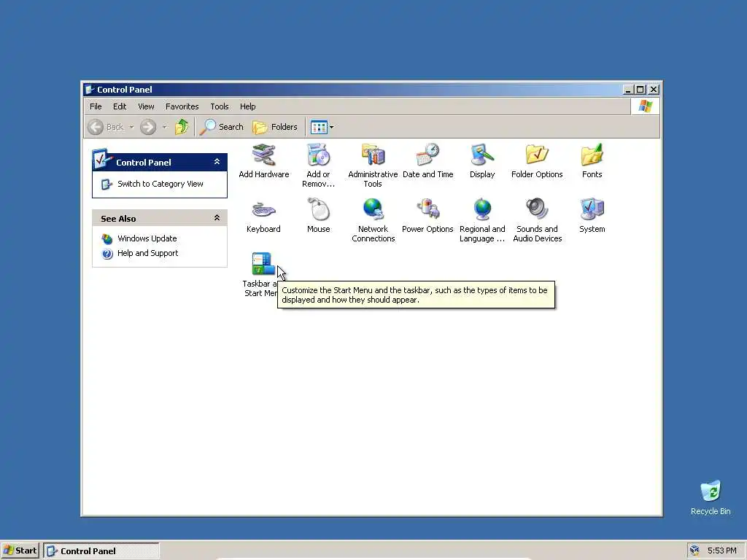Click the Back toolbar button
The height and width of the screenshot is (560, 747).
107,127
